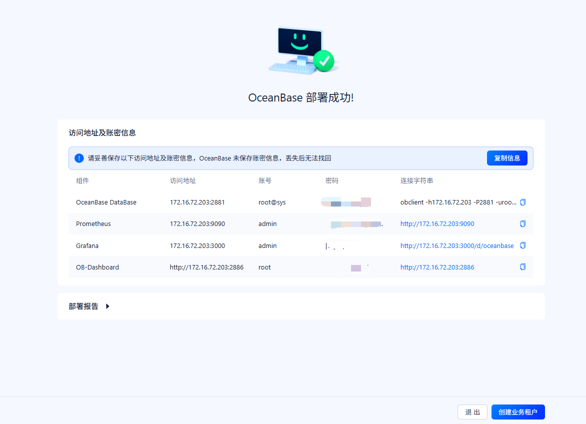
Task: Select the OB-Dashboard component name
Action: (x=97, y=267)
